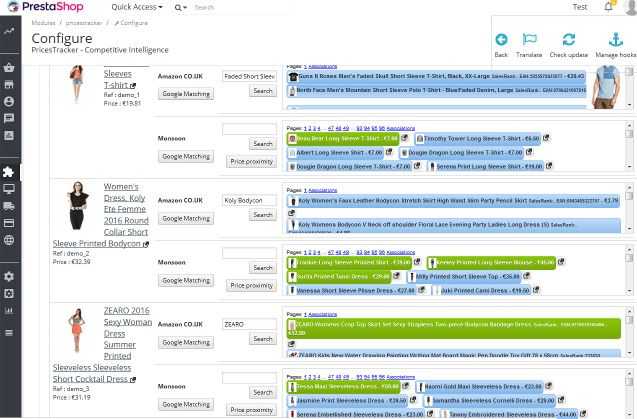Click scrollbar down arrow in Koly Amazon results
This screenshot has width=637, height=419.
629,229
